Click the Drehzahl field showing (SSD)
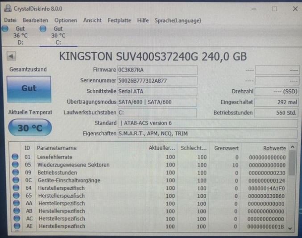This screenshot has height=238, width=302. click(277, 92)
